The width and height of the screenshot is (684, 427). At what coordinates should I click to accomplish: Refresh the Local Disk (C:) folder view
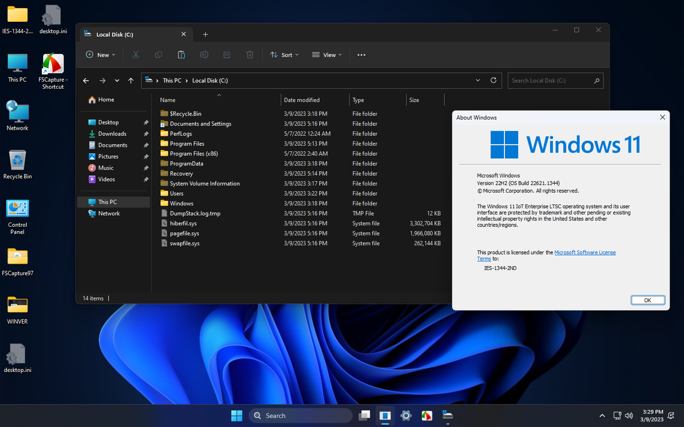click(493, 81)
